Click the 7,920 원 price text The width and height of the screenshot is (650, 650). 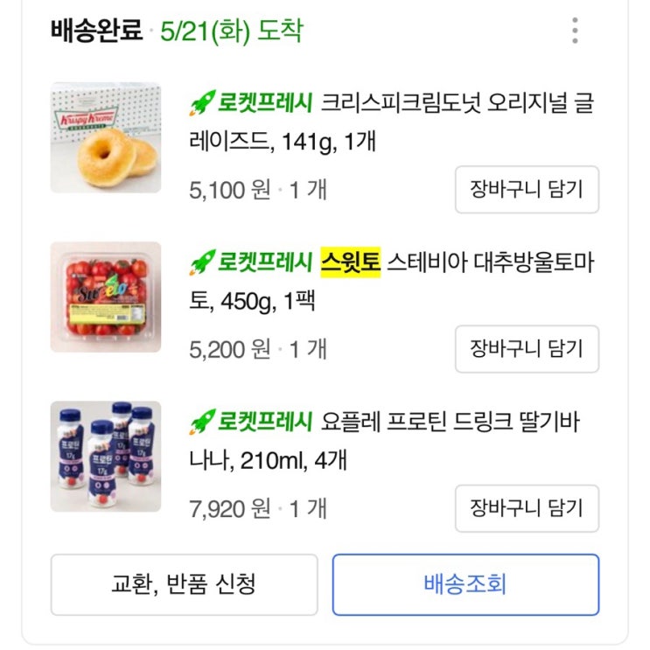pyautogui.click(x=230, y=509)
